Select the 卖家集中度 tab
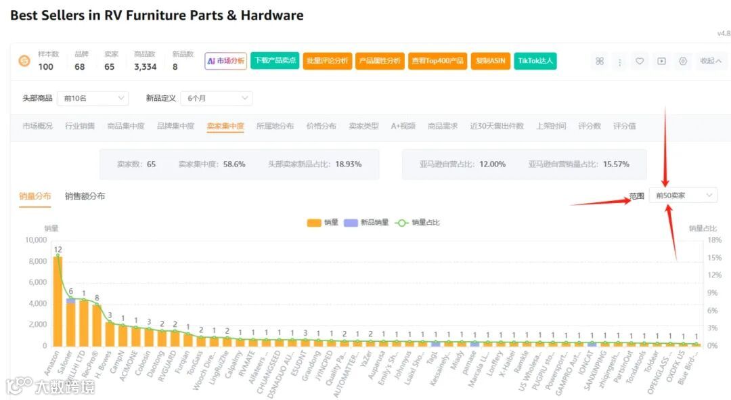 (225, 126)
